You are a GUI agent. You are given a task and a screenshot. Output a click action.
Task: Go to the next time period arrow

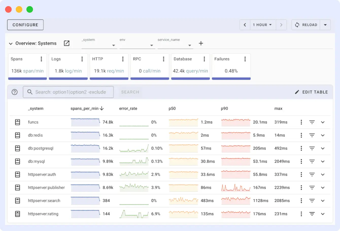(x=281, y=25)
